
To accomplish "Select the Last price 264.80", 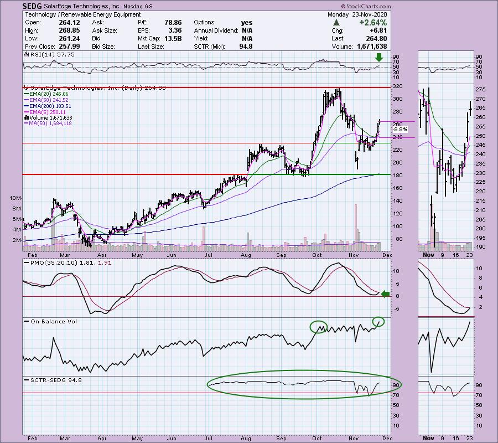I will 376,38.
